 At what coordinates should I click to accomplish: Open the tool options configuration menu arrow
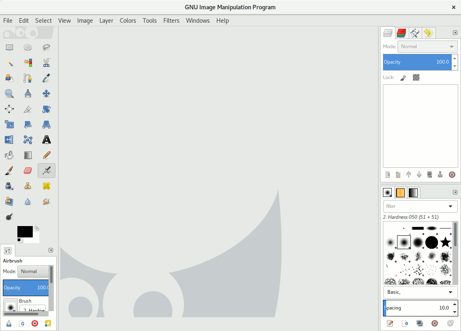(x=51, y=250)
